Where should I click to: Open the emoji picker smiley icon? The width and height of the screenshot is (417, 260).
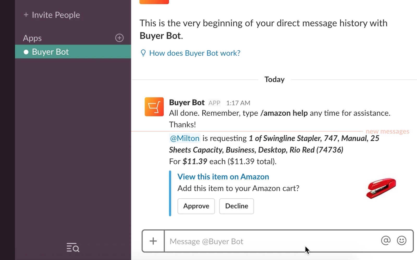[x=401, y=240]
